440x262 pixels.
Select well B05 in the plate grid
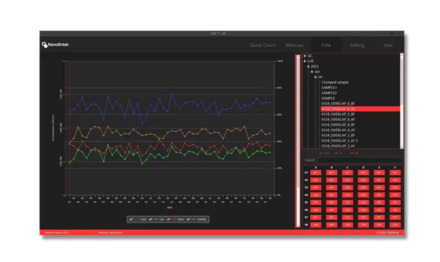click(x=332, y=202)
